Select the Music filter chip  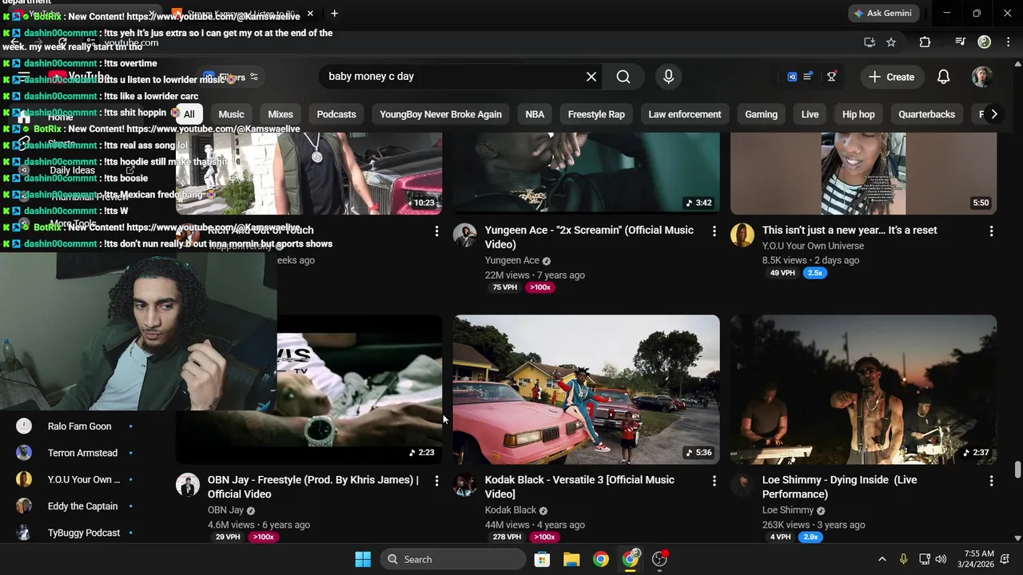[x=231, y=114]
